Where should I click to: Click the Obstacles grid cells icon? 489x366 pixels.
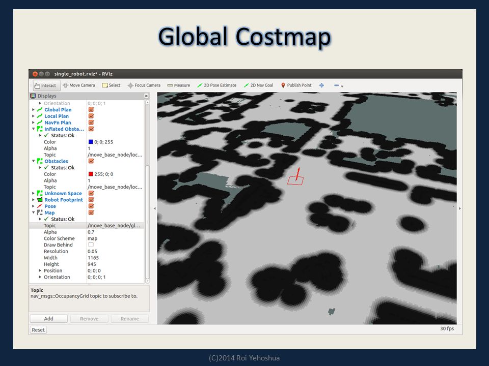pos(40,161)
